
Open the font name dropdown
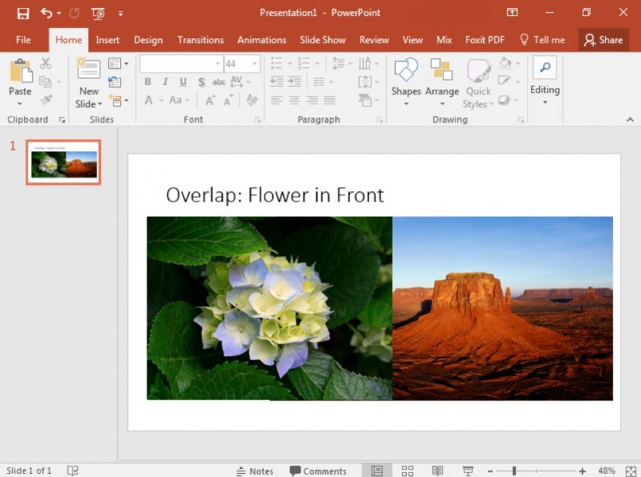[x=217, y=63]
